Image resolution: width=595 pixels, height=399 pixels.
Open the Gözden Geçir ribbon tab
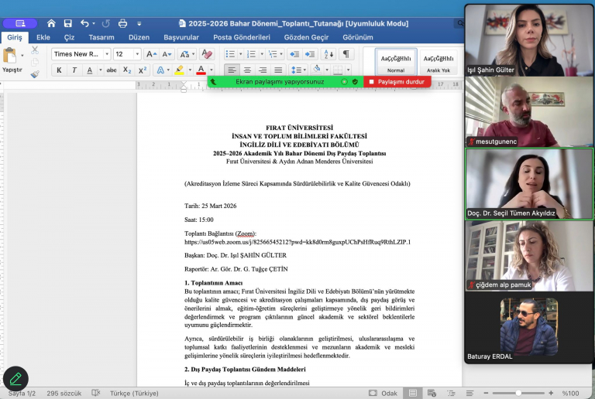[306, 37]
